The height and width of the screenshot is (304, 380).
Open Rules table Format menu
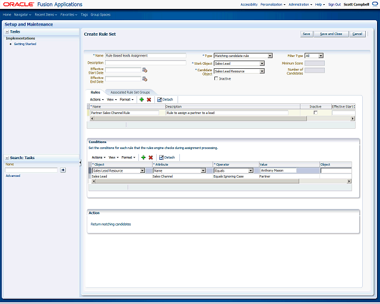[x=126, y=99]
